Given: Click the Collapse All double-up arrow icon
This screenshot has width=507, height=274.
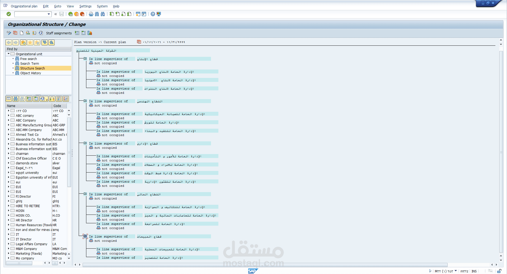Looking at the screenshot, I should tap(51, 43).
